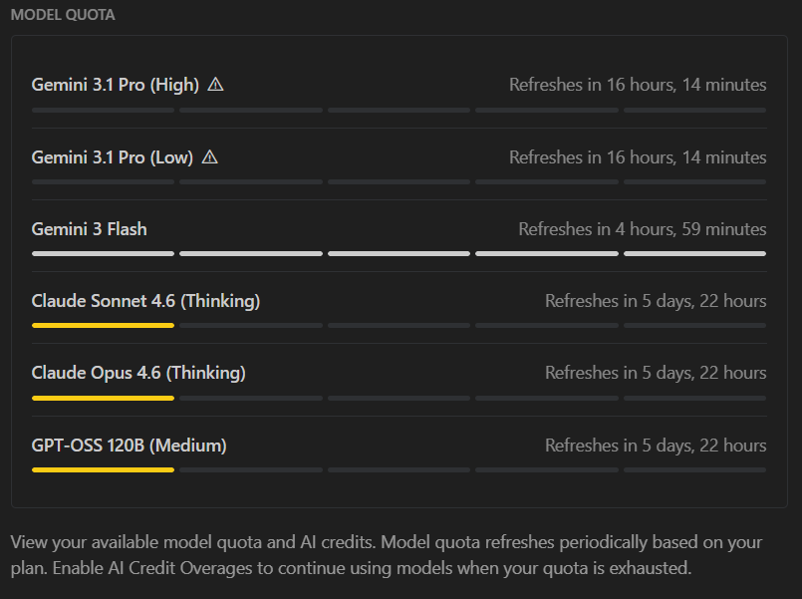This screenshot has height=599, width=802.
Task: Click the MODEL QUOTA section heading
Action: click(x=63, y=15)
